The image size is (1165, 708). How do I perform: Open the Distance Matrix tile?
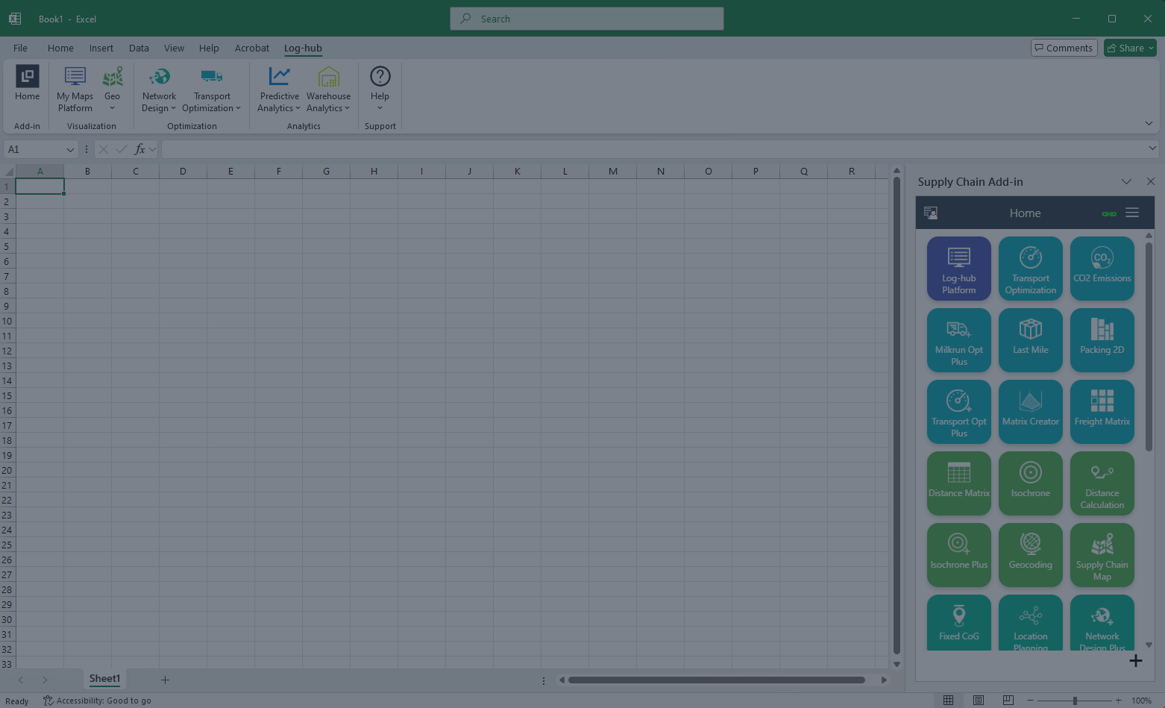(959, 483)
